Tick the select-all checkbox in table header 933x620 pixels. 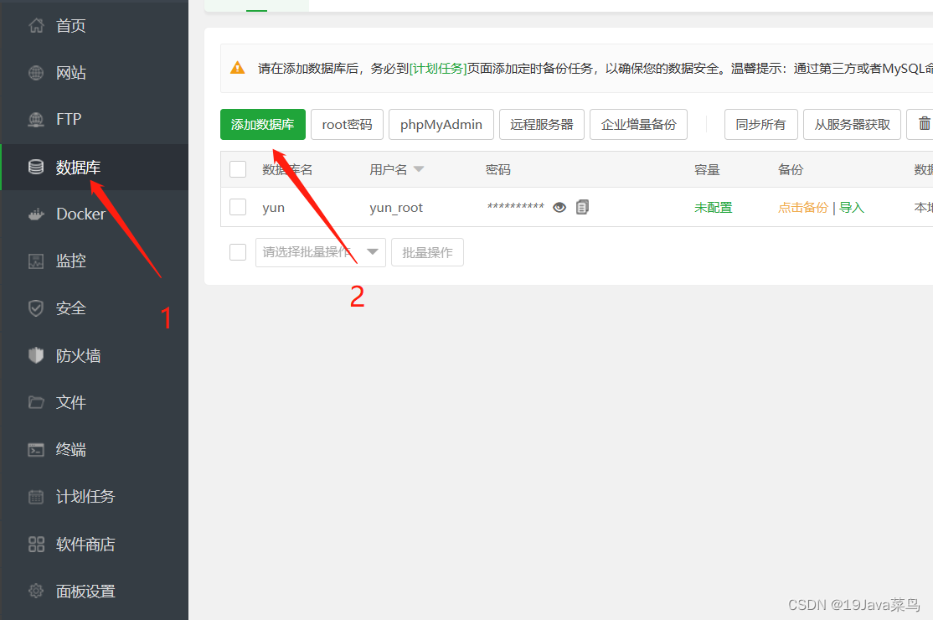(x=238, y=169)
